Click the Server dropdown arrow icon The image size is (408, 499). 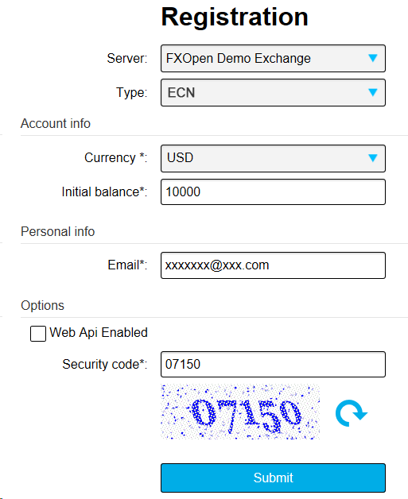click(x=373, y=58)
